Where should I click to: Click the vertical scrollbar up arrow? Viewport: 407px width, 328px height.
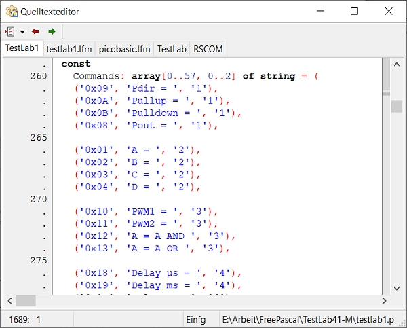pyautogui.click(x=396, y=63)
